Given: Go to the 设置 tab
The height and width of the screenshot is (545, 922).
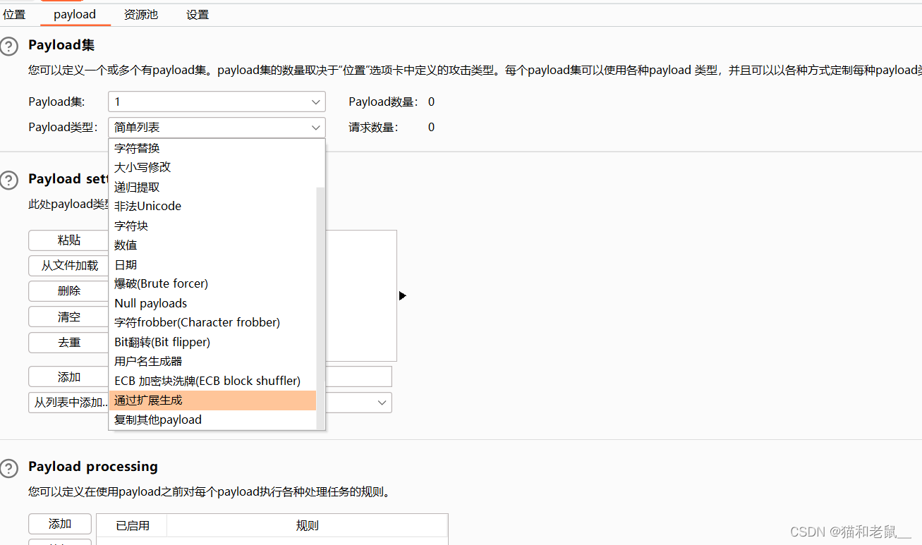Looking at the screenshot, I should point(198,14).
